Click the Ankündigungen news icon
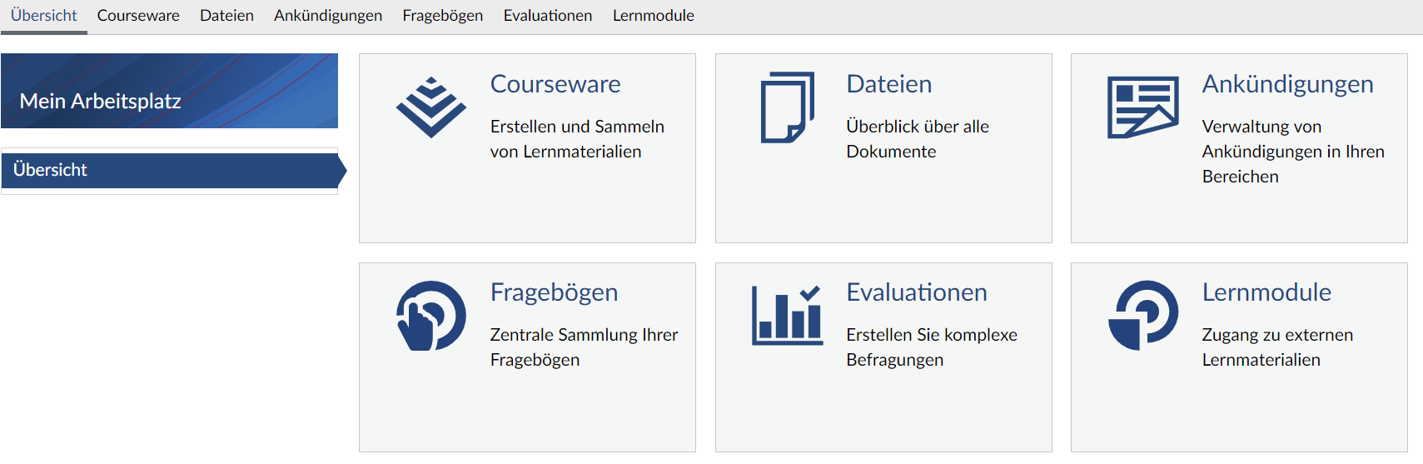Image resolution: width=1423 pixels, height=464 pixels. click(x=1143, y=107)
